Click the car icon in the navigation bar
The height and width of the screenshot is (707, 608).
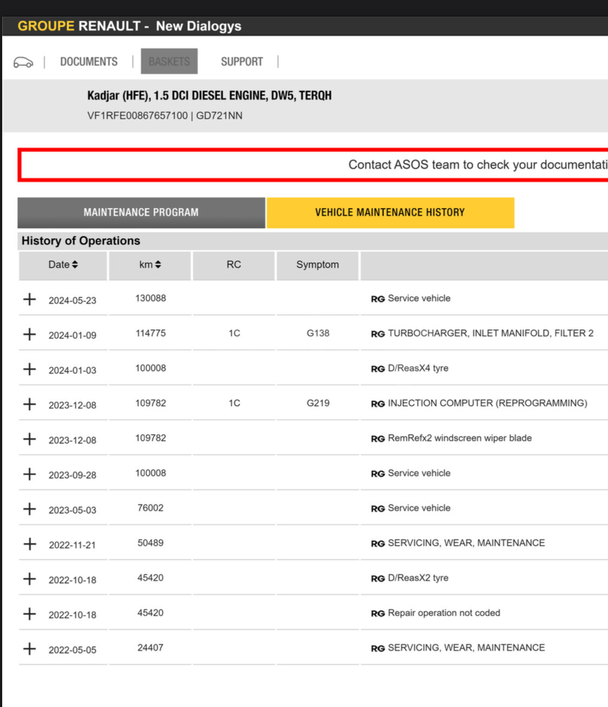pyautogui.click(x=23, y=62)
